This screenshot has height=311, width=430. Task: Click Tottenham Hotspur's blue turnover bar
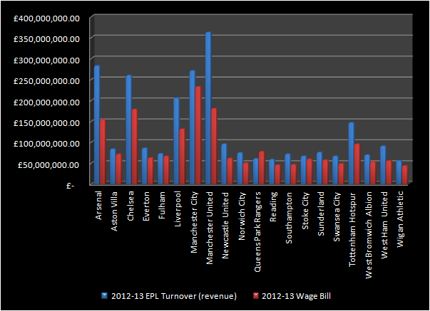[x=352, y=154]
